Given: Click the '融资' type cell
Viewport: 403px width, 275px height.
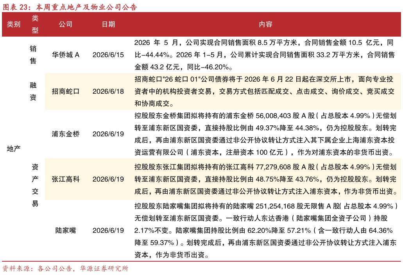Looking at the screenshot, I should click(x=33, y=91).
